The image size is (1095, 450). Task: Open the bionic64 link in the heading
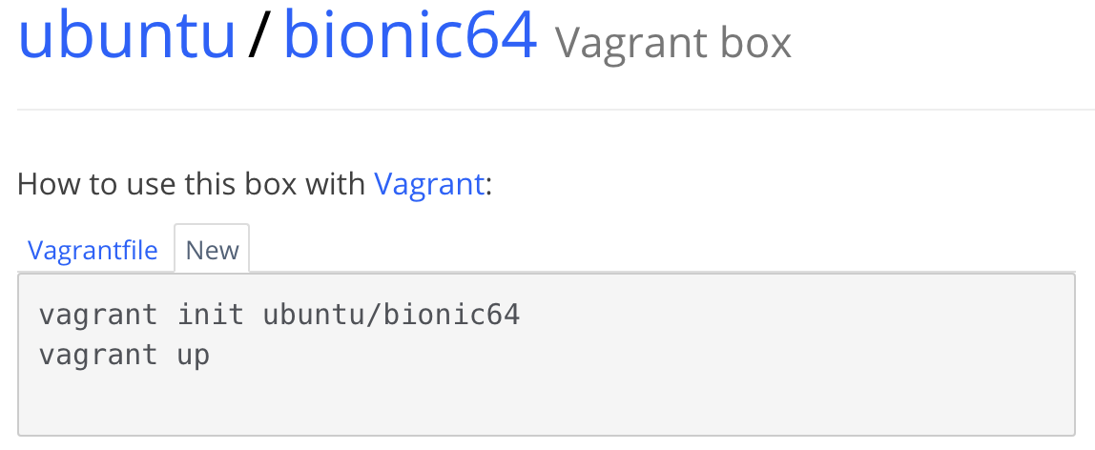410,33
